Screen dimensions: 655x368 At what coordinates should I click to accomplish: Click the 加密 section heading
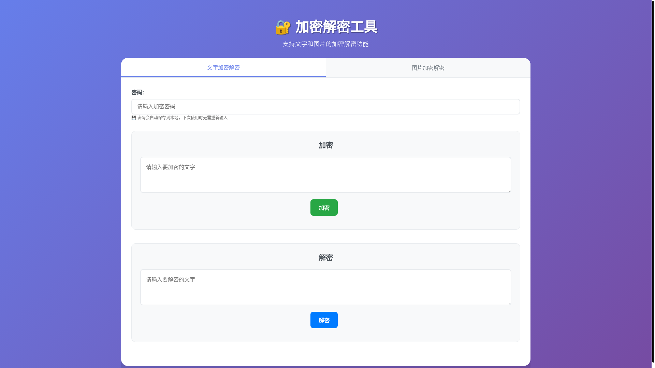[x=326, y=145]
